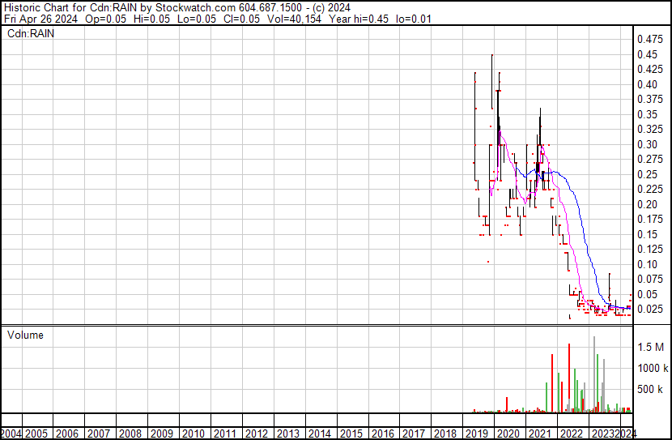Click the 0.425 price axis label
672x440 pixels.
pyautogui.click(x=650, y=69)
